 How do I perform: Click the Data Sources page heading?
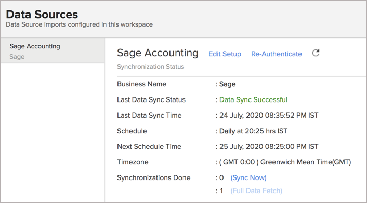pyautogui.click(x=42, y=15)
